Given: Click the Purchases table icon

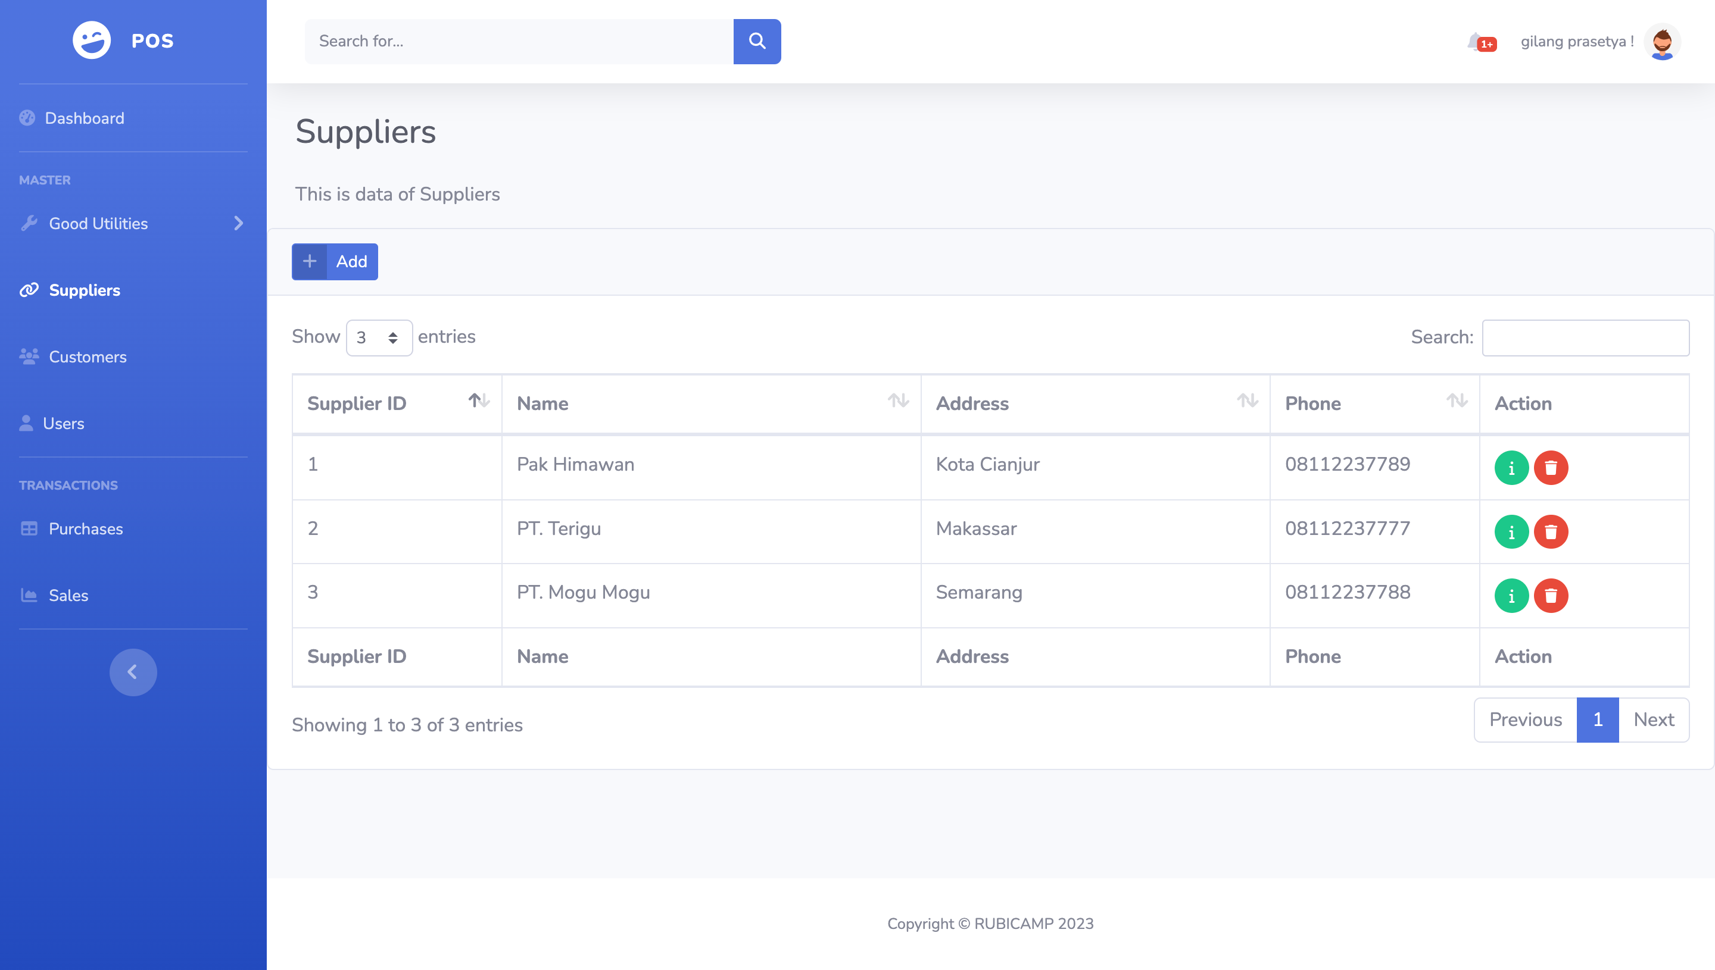Looking at the screenshot, I should pyautogui.click(x=28, y=528).
